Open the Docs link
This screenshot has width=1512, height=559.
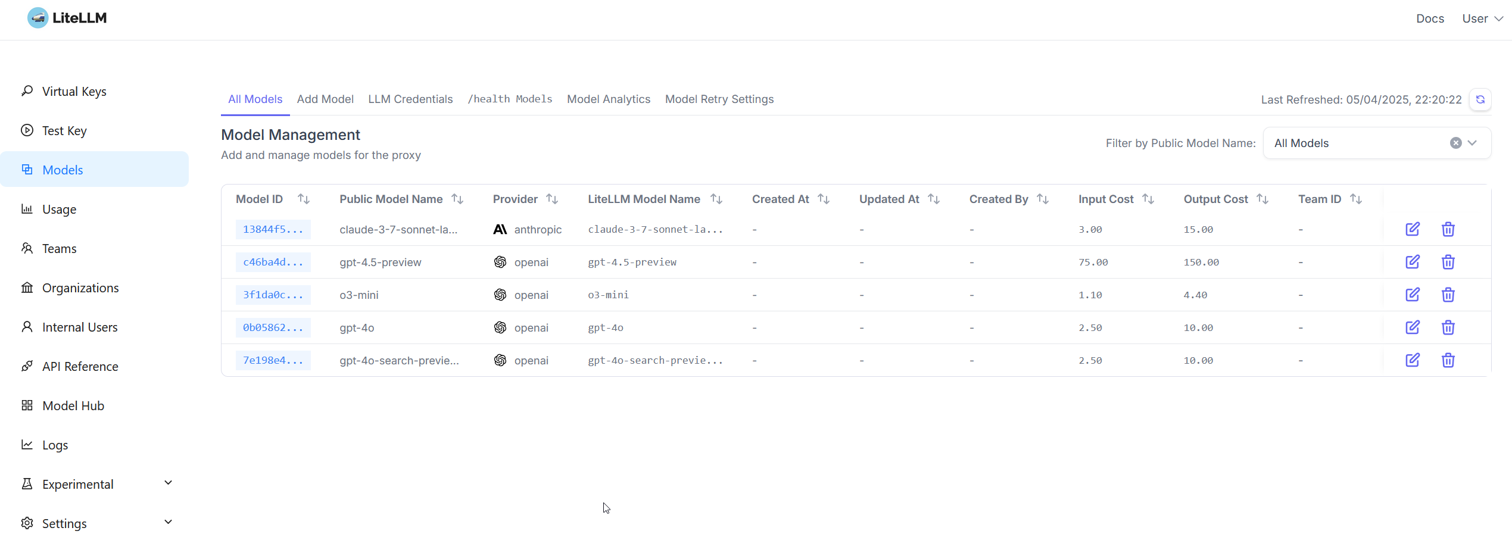(x=1430, y=18)
